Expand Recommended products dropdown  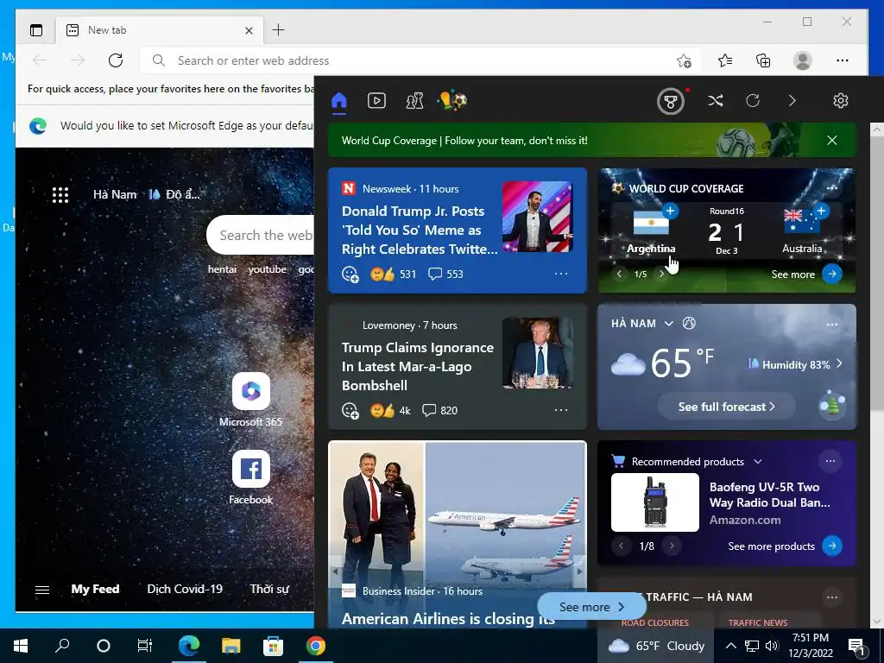coord(758,462)
